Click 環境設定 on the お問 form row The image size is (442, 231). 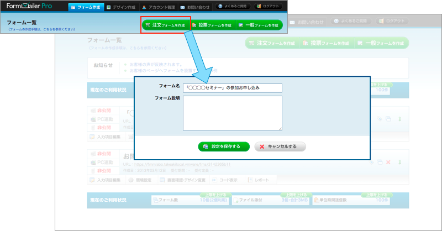click(x=140, y=180)
